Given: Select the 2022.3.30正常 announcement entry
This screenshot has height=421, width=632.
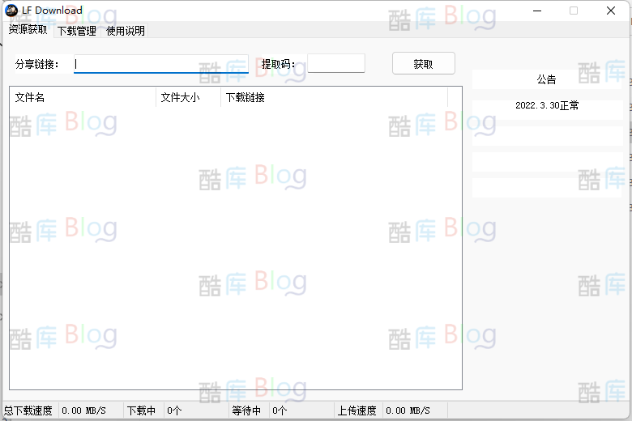Looking at the screenshot, I should tap(547, 105).
